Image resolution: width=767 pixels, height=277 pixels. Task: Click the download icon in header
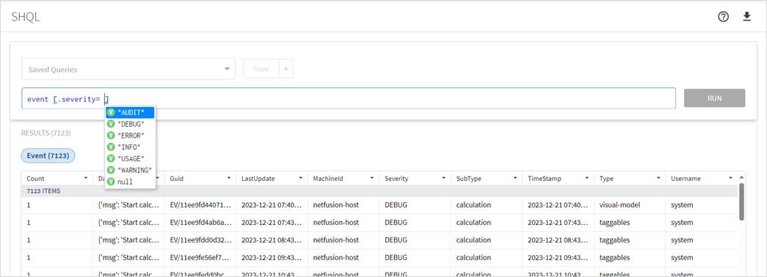tap(746, 17)
